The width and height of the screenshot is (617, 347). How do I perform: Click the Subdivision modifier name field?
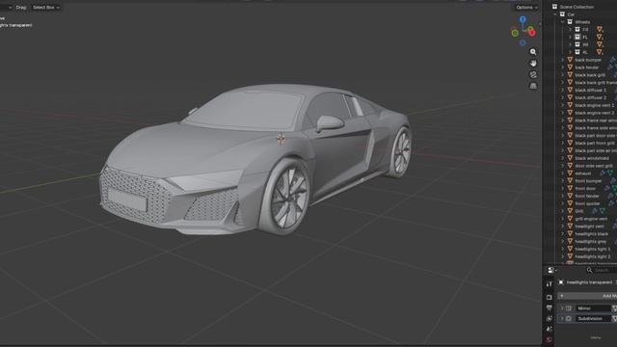(593, 318)
